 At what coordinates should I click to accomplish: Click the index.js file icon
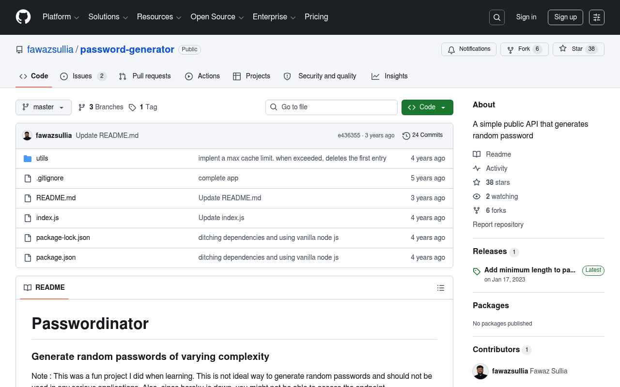coord(28,218)
